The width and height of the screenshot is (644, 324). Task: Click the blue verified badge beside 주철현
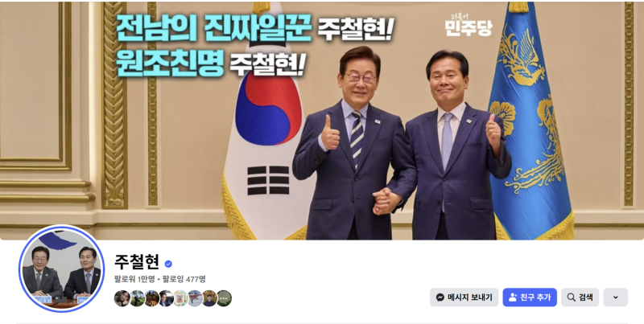click(x=168, y=265)
